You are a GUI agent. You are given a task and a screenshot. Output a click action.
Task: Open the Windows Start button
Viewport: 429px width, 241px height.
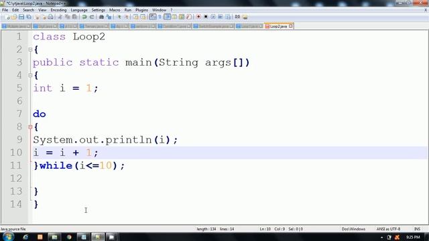click(x=8, y=236)
